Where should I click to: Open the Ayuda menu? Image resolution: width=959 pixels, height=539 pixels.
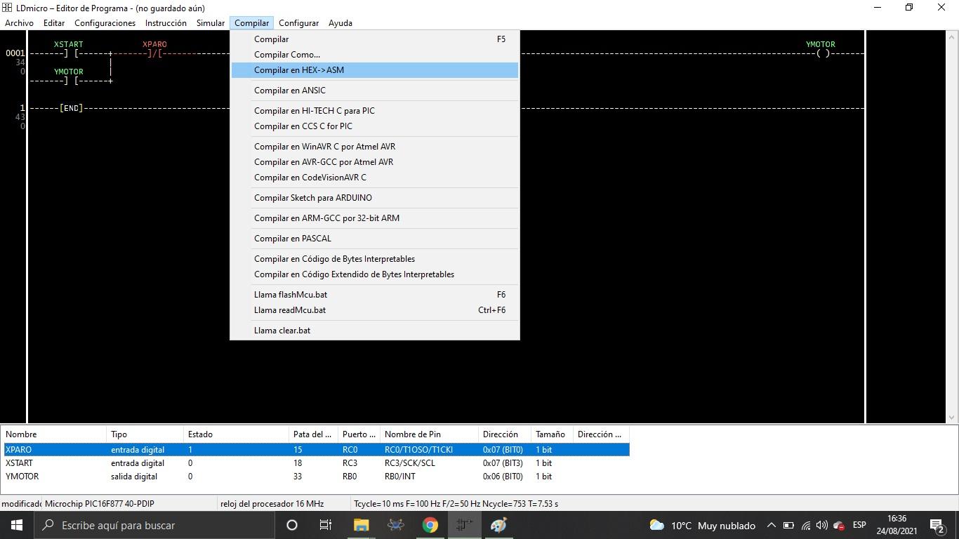click(x=340, y=23)
